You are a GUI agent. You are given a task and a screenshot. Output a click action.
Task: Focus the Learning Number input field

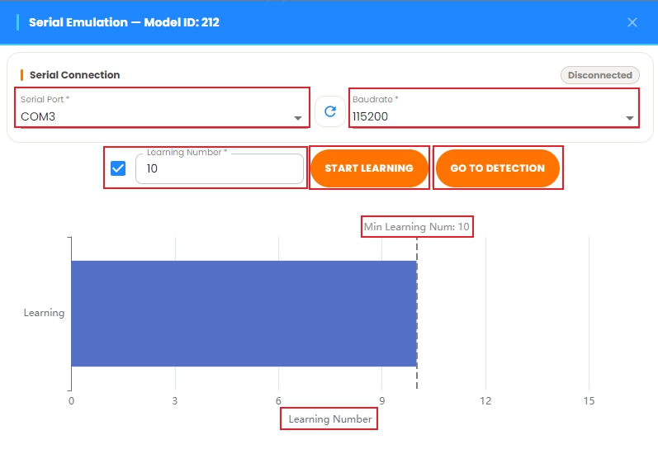tap(220, 168)
